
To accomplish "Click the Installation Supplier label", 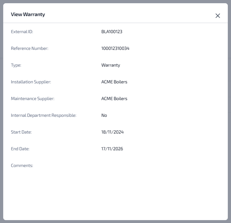I will [31, 82].
